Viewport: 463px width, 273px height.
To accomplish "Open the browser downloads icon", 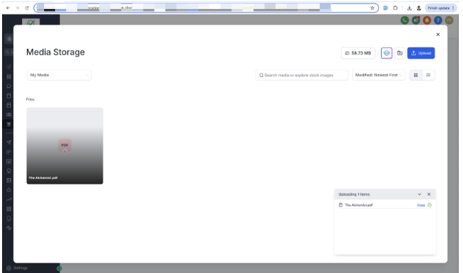I will click(409, 8).
